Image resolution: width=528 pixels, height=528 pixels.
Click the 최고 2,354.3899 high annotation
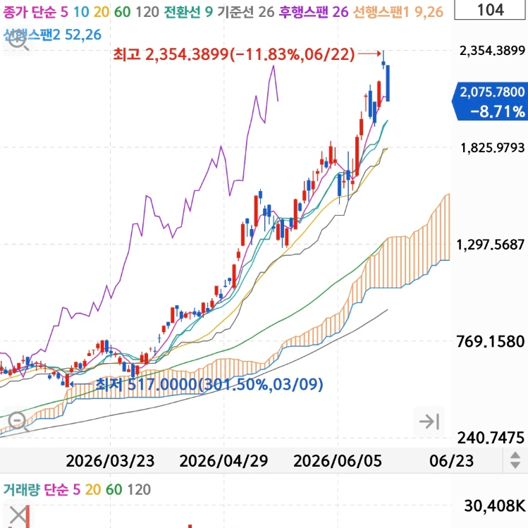(x=234, y=54)
